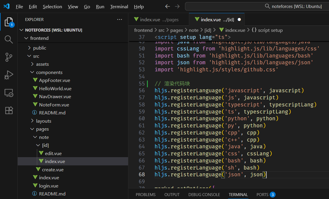Open the Go menu
The height and width of the screenshot is (199, 329).
tap(87, 7)
